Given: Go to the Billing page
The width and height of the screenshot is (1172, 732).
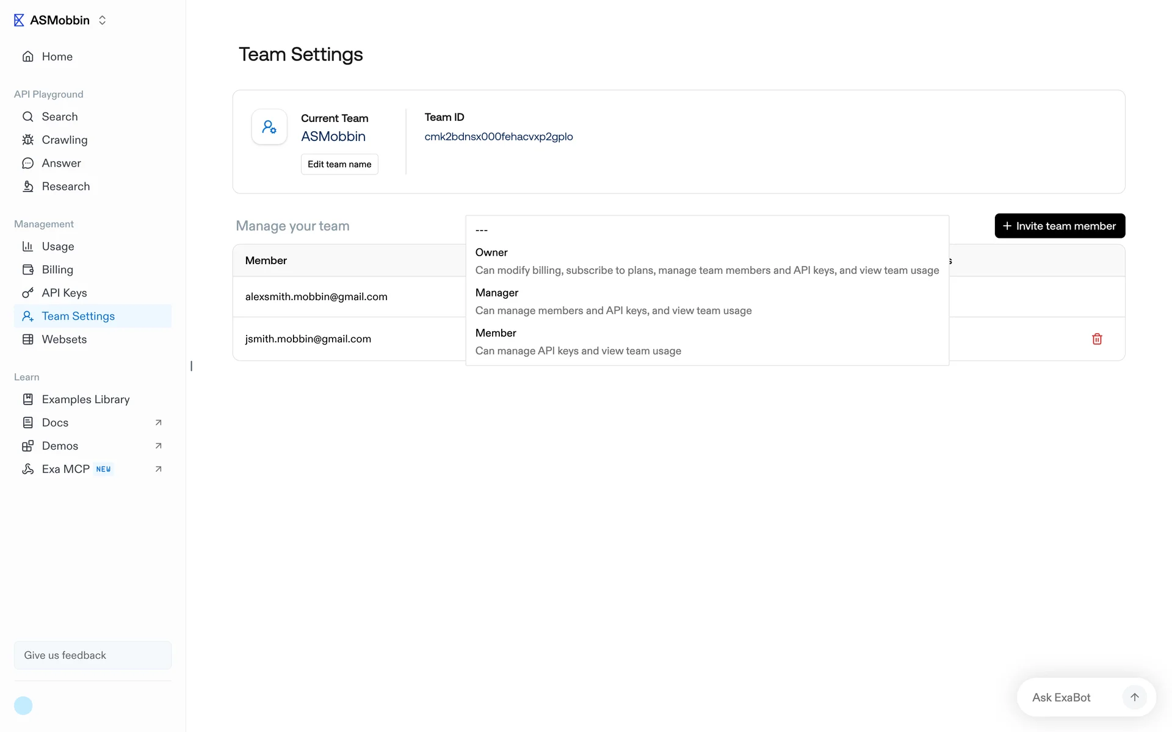Looking at the screenshot, I should point(57,270).
